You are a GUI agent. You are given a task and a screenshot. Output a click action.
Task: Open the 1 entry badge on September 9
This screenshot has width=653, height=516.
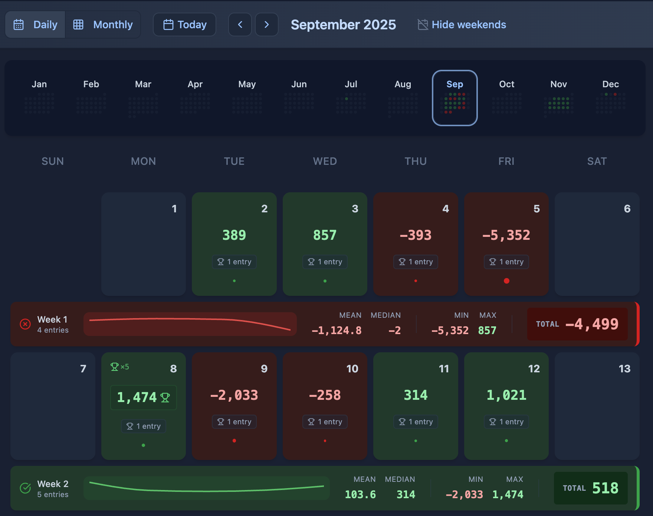click(x=234, y=422)
